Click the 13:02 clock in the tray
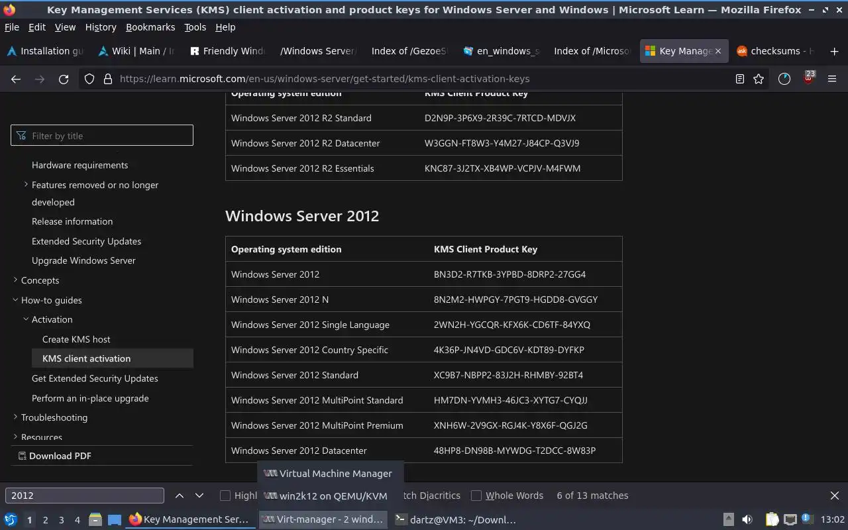 click(833, 520)
